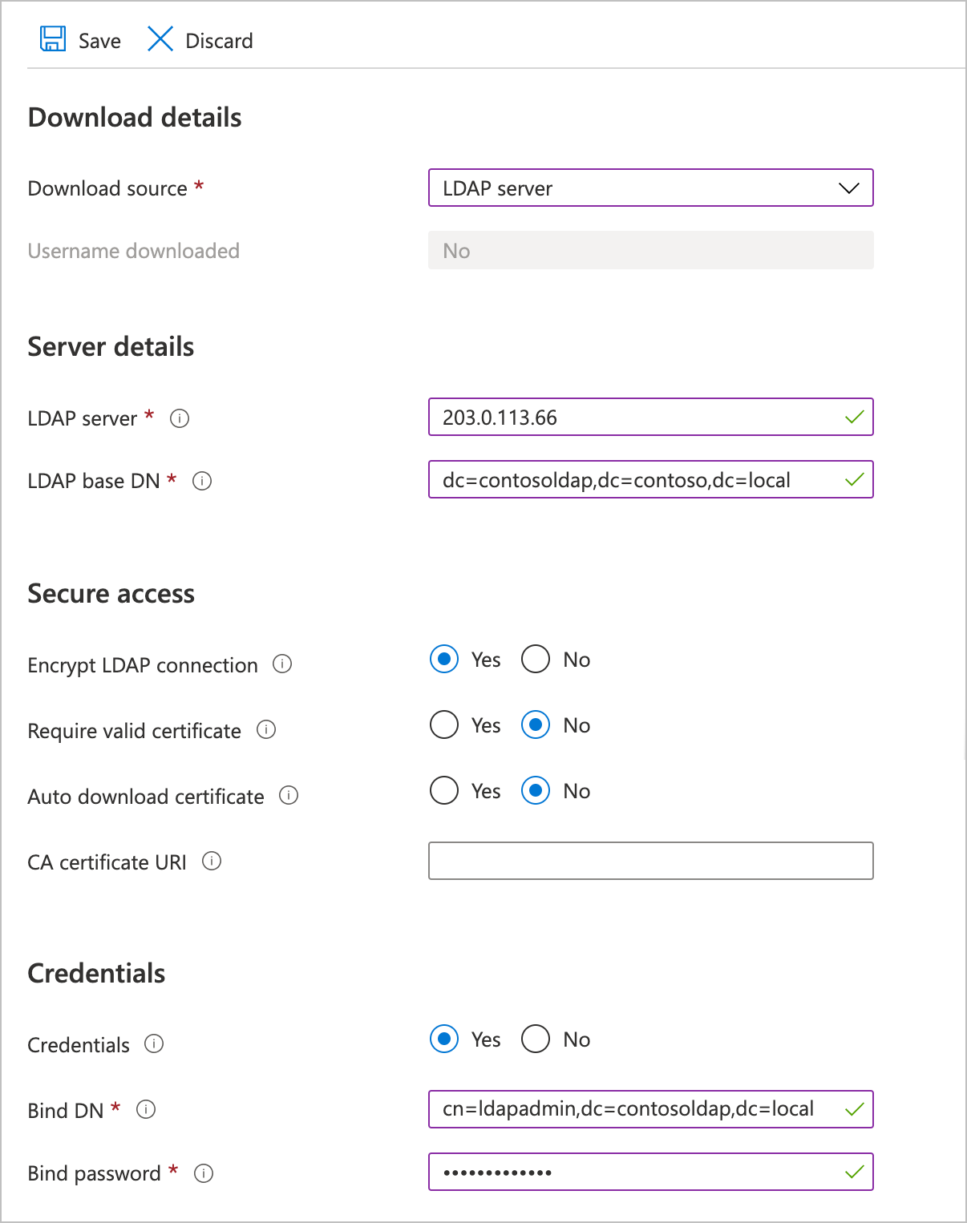Select the Bind password field
Viewport: 967px width, 1223px height.
[651, 1172]
